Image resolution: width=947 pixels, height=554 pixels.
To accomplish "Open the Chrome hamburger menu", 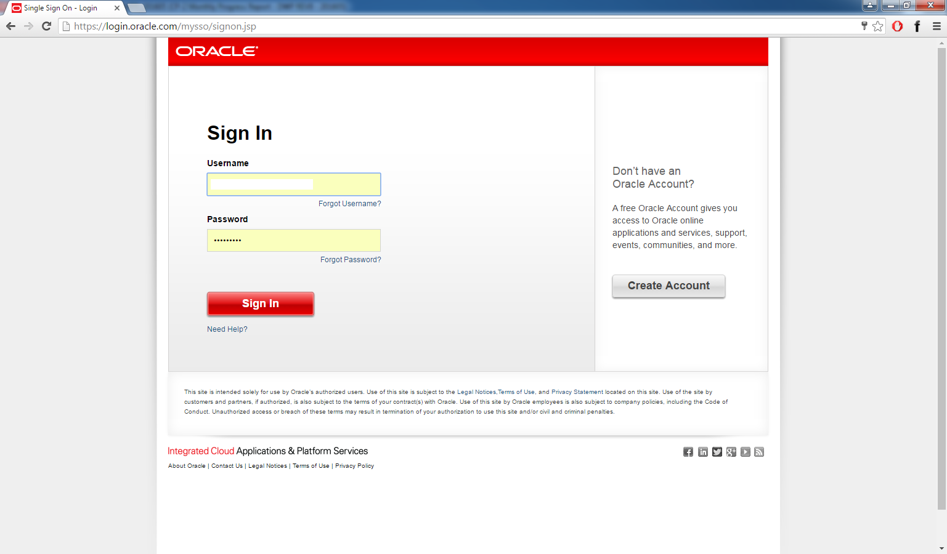I will pos(937,26).
